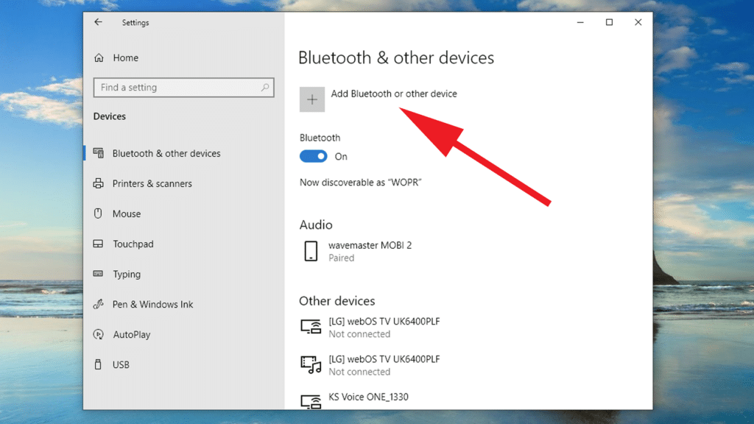
Task: Click the Devices category heading
Action: coord(110,116)
